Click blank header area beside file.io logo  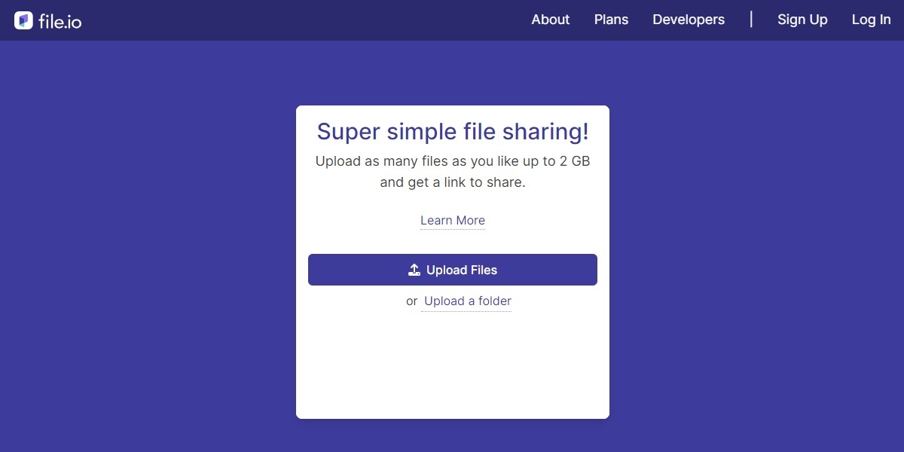[301, 20]
